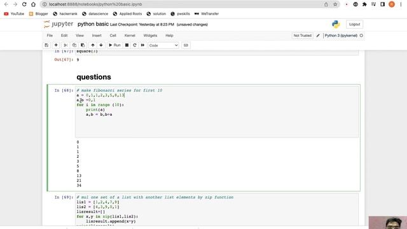Image resolution: width=407 pixels, height=229 pixels.
Task: Open the Chrome three-dot menu
Action: pyautogui.click(x=401, y=4)
